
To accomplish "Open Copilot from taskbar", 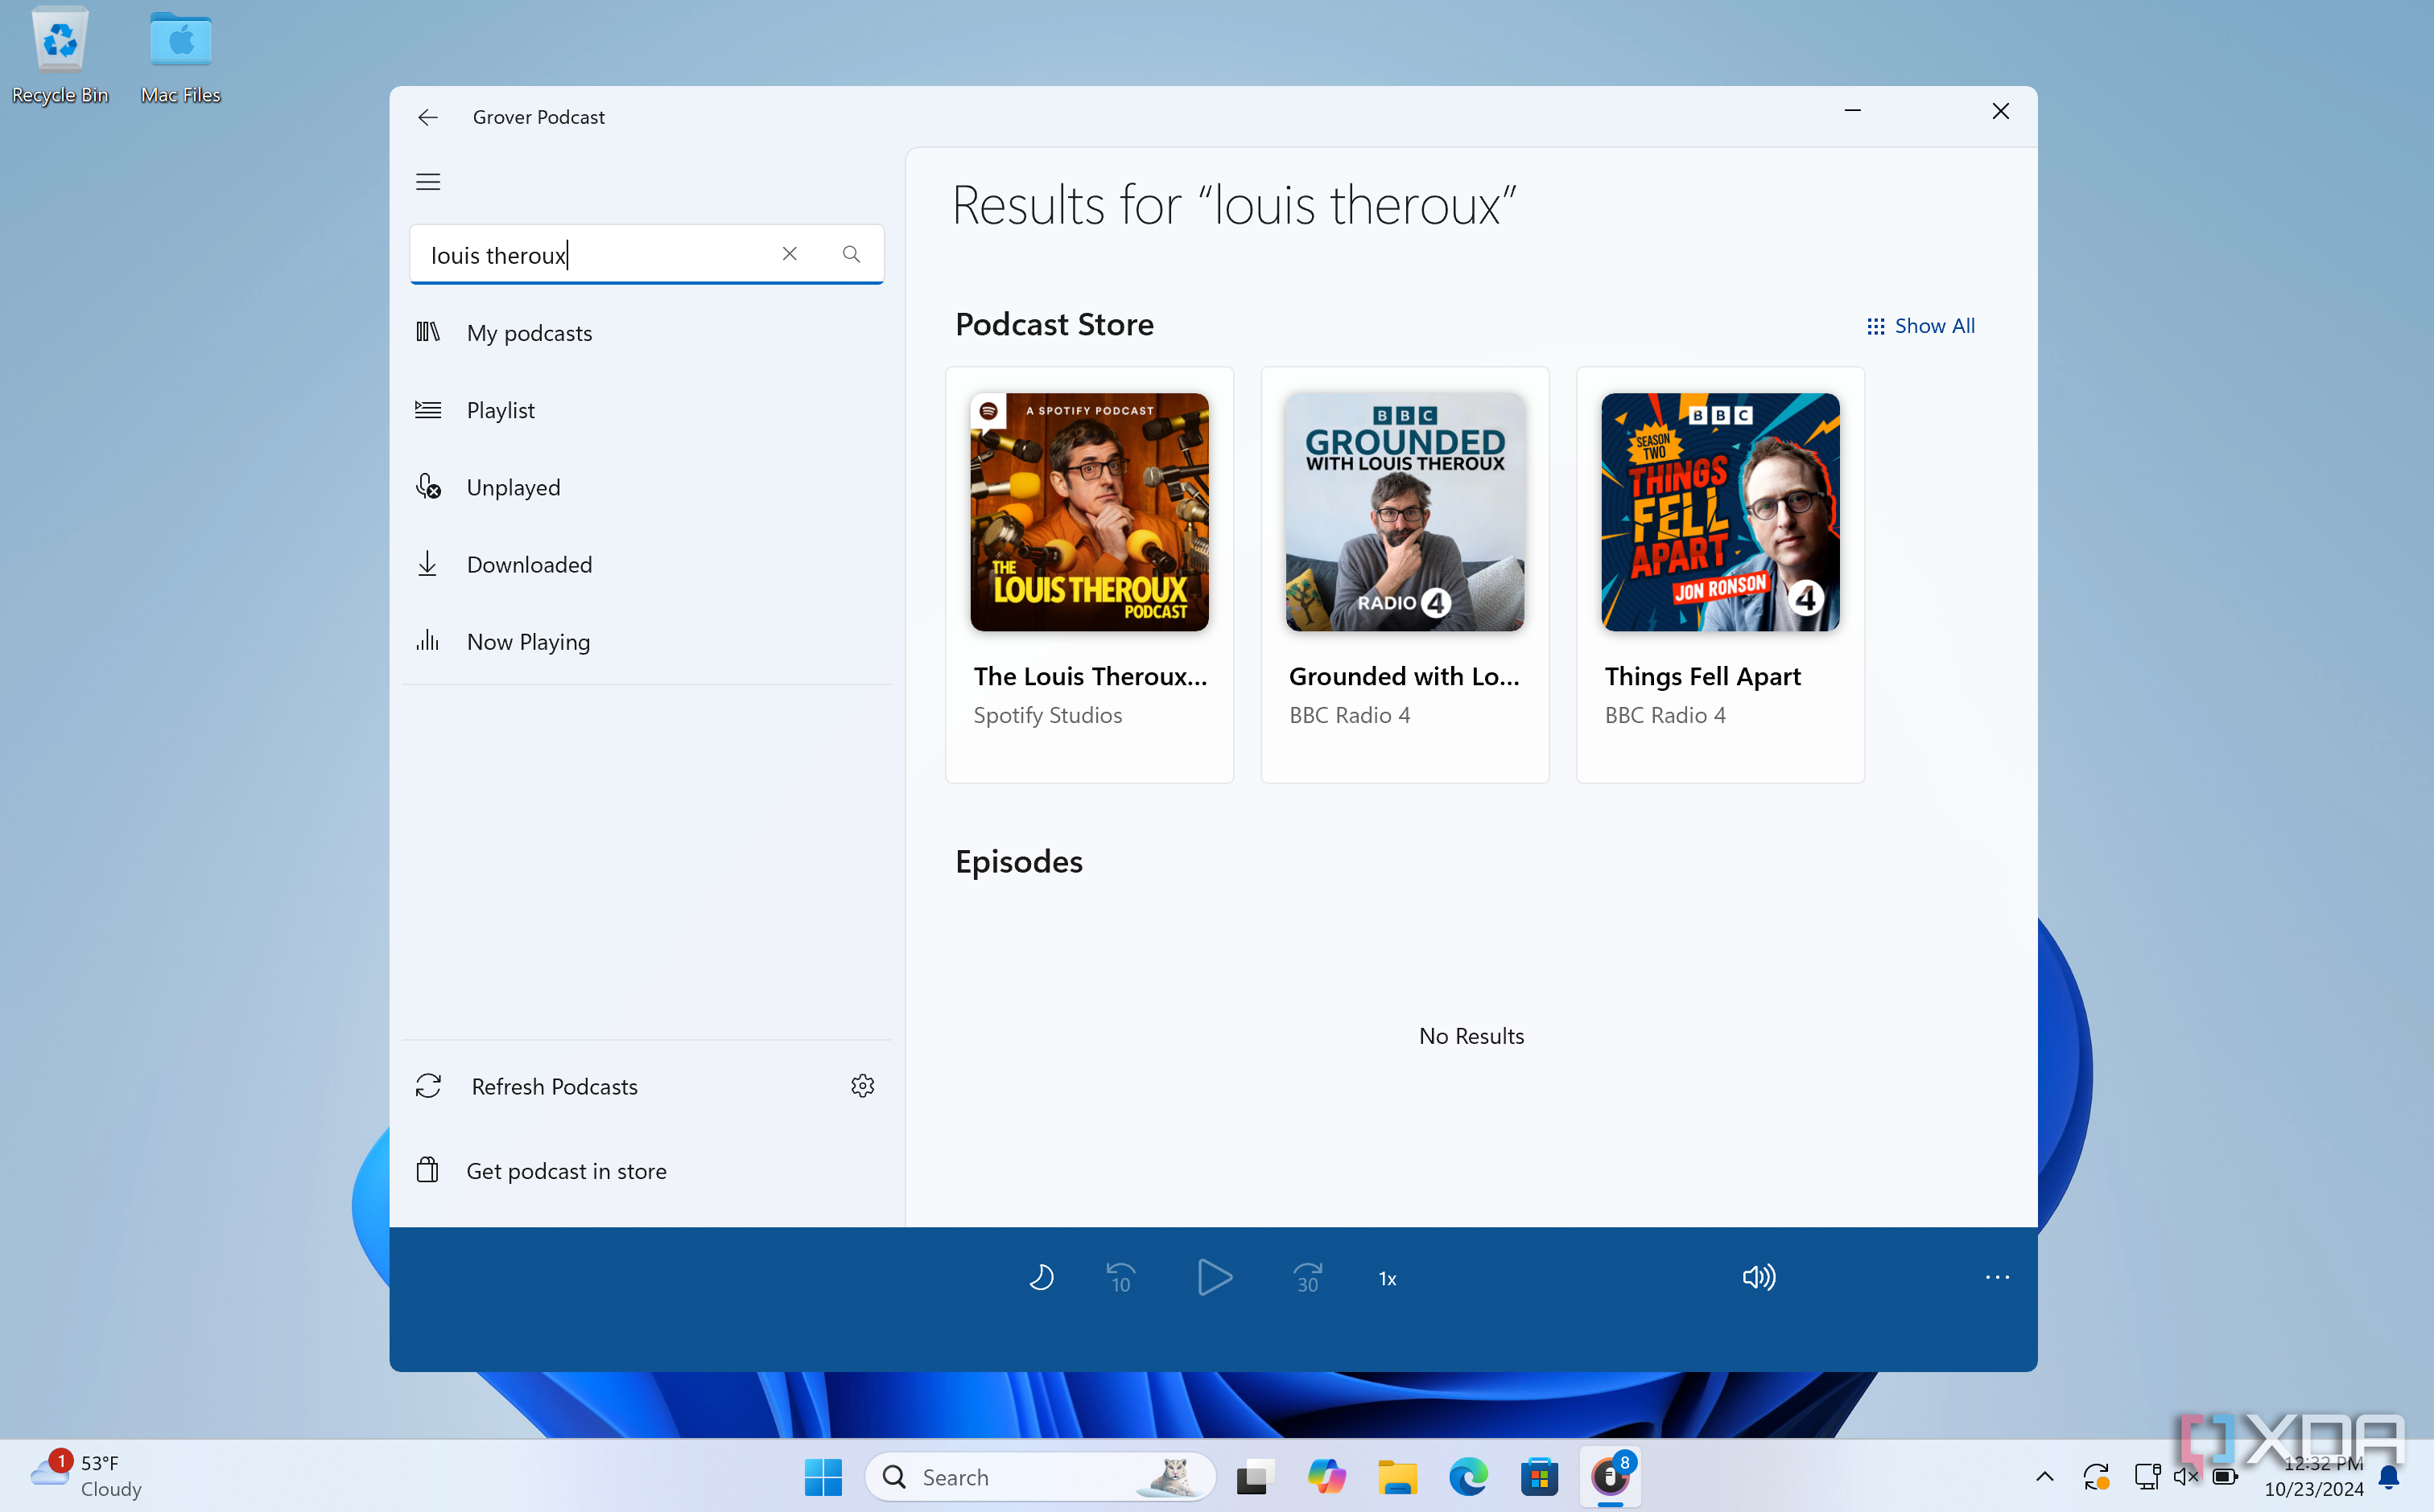I will coord(1326,1477).
